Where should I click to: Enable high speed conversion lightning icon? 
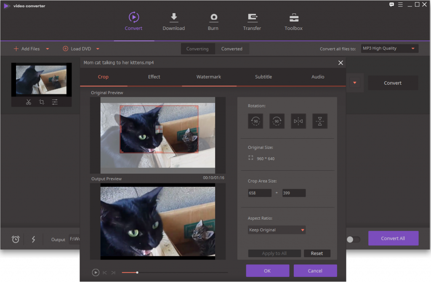pyautogui.click(x=33, y=239)
